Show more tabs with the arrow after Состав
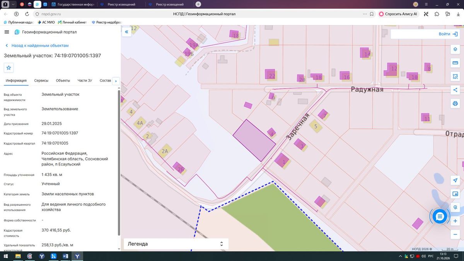This screenshot has width=464, height=261. click(x=116, y=81)
